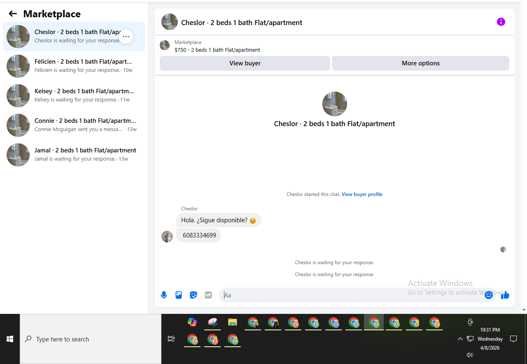Click the bold centered chat title
This screenshot has width=527, height=364.
(x=334, y=124)
